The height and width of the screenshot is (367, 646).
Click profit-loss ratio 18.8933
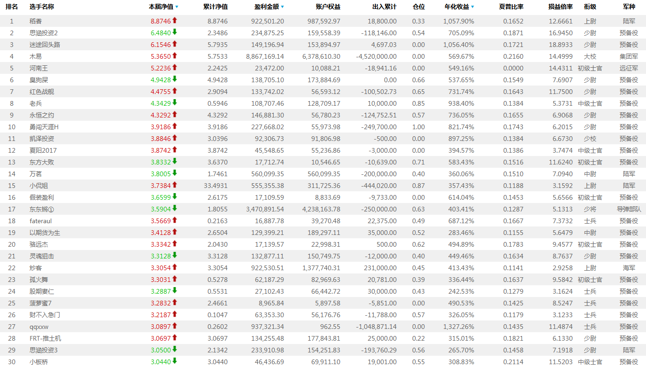[561, 45]
